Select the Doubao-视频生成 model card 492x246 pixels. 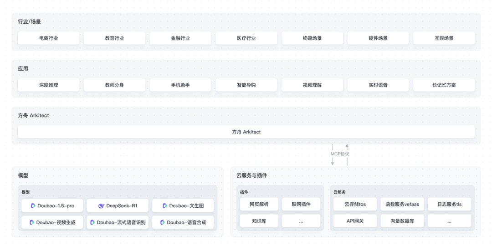pos(52,222)
